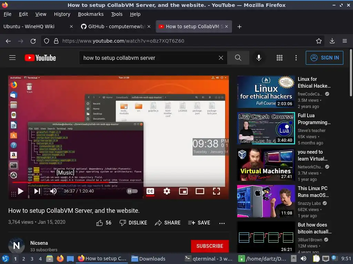Subscribe to the Nicsena channel
Screen dimensions: 353x264
[210, 246]
